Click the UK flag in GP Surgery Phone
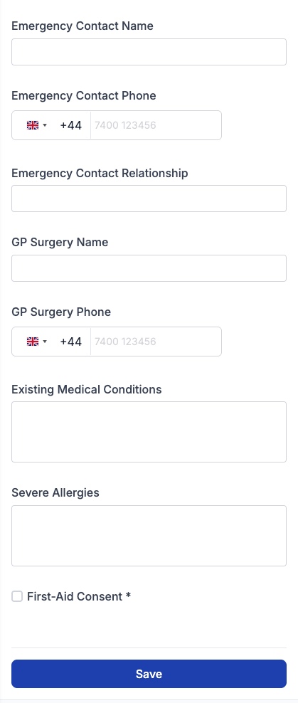This screenshot has width=298, height=703. 33,342
